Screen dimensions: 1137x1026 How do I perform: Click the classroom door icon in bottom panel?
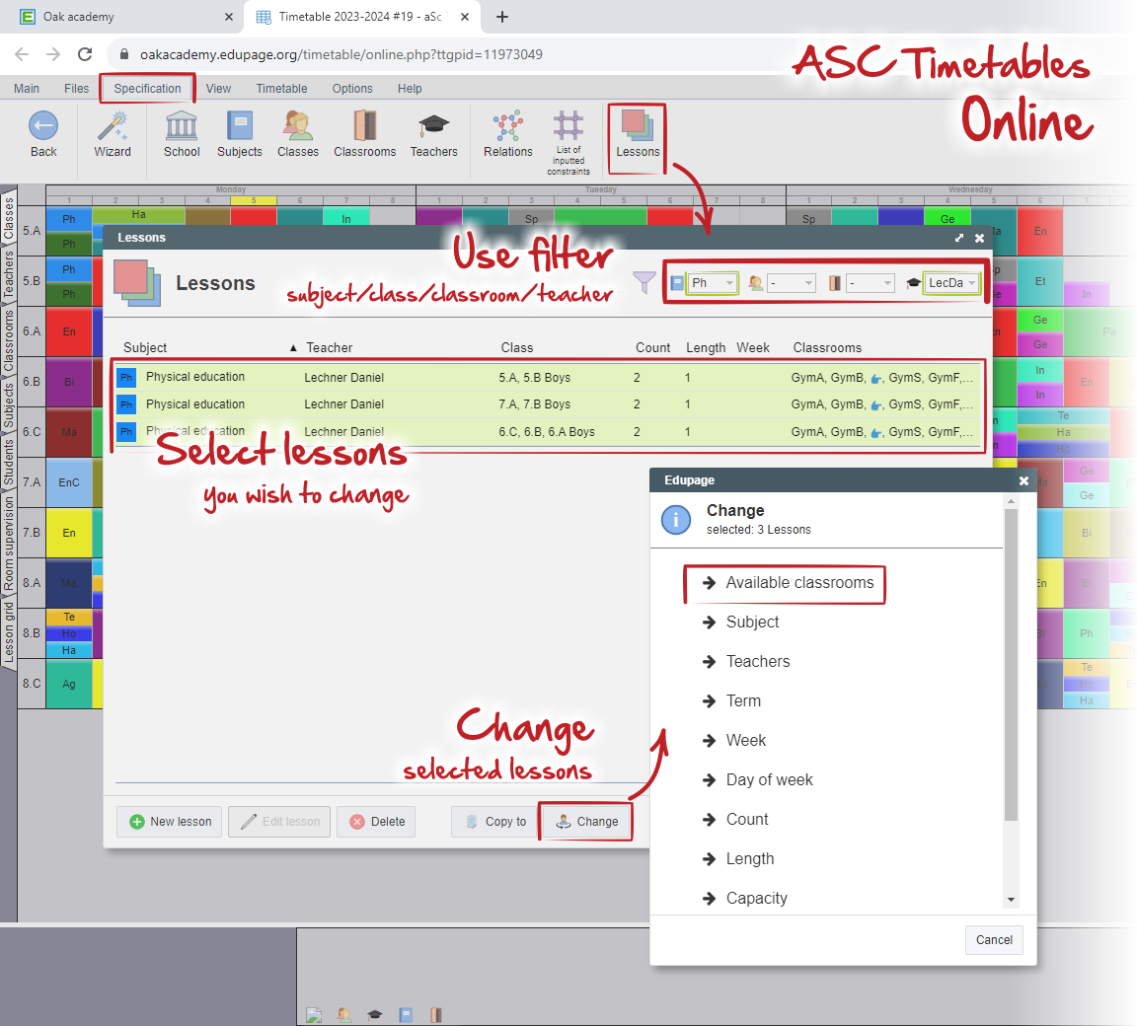(436, 1015)
